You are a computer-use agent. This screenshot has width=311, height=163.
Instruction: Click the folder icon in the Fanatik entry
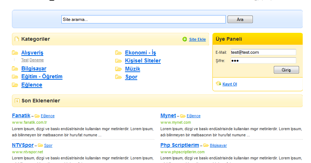37,116
